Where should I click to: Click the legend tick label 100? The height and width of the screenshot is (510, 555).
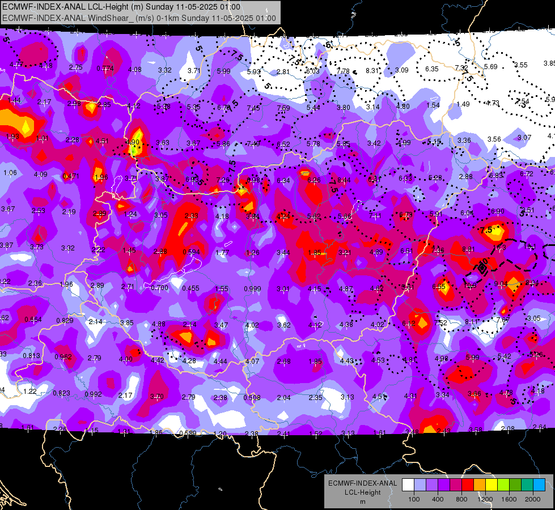pyautogui.click(x=414, y=499)
